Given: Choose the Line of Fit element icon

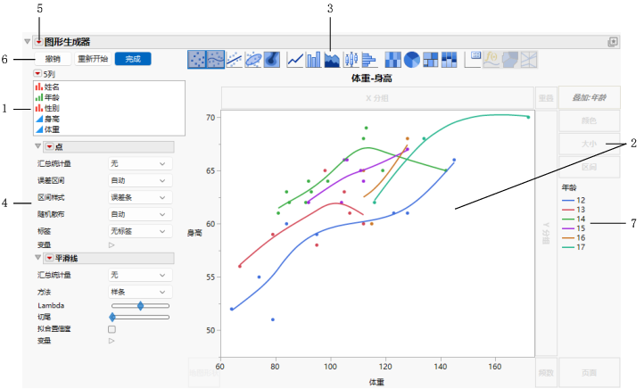Looking at the screenshot, I should (x=235, y=60).
